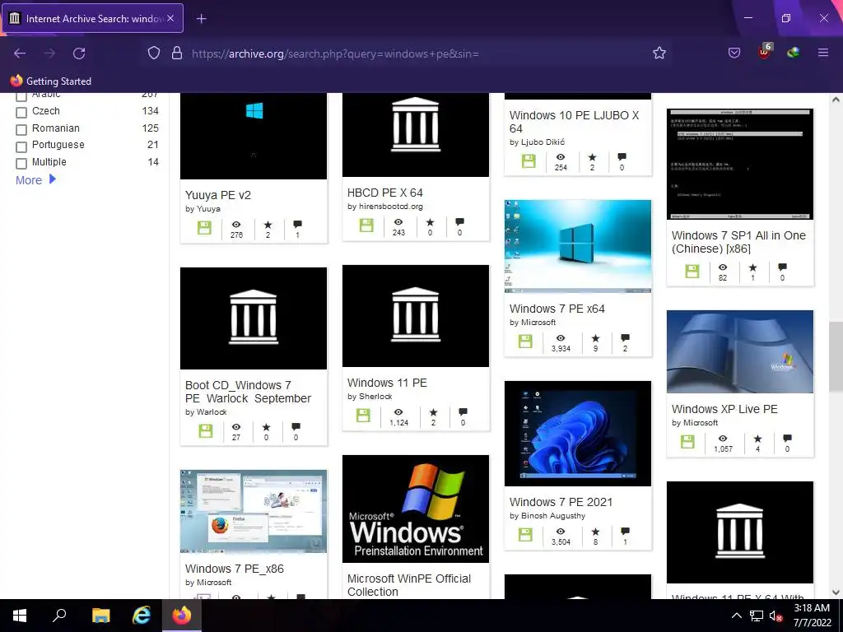Open Microsoft WinPE Official Collection title
This screenshot has width=843, height=632.
[x=408, y=585]
